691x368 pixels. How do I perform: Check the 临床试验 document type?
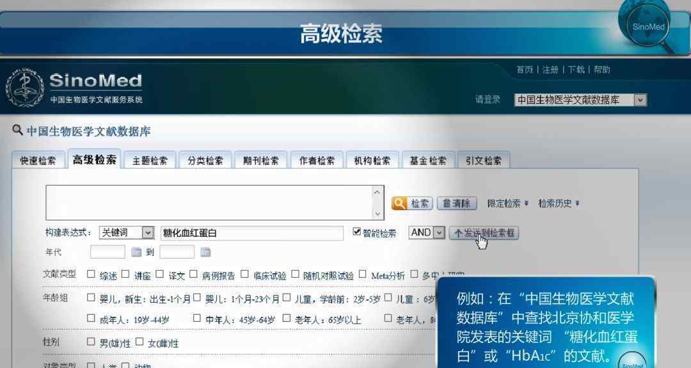[x=244, y=274]
